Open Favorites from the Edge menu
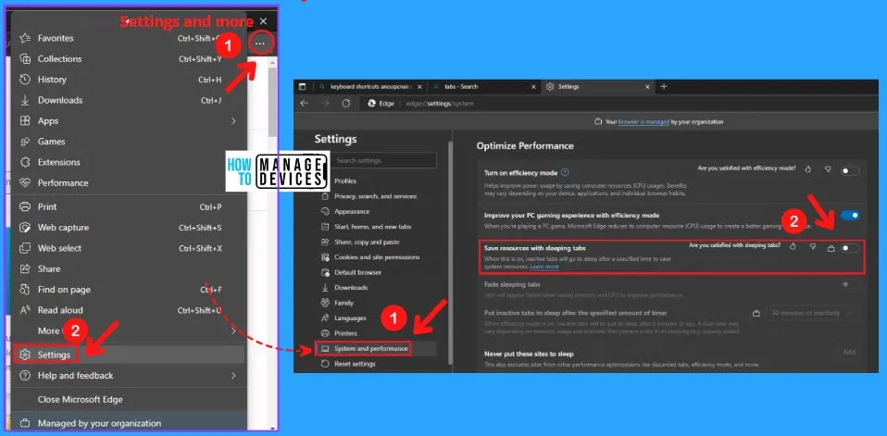The height and width of the screenshot is (436, 887). point(128,39)
